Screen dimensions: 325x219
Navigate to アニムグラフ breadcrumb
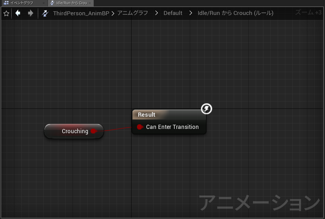[133, 13]
